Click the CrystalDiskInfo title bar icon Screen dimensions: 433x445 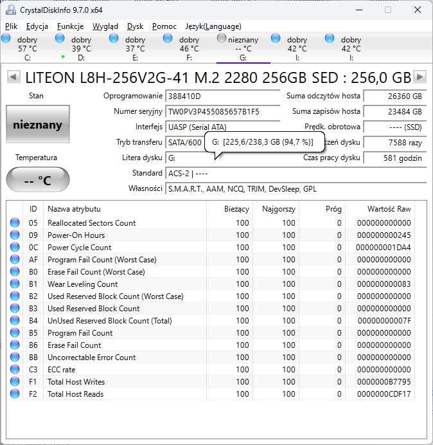click(11, 10)
